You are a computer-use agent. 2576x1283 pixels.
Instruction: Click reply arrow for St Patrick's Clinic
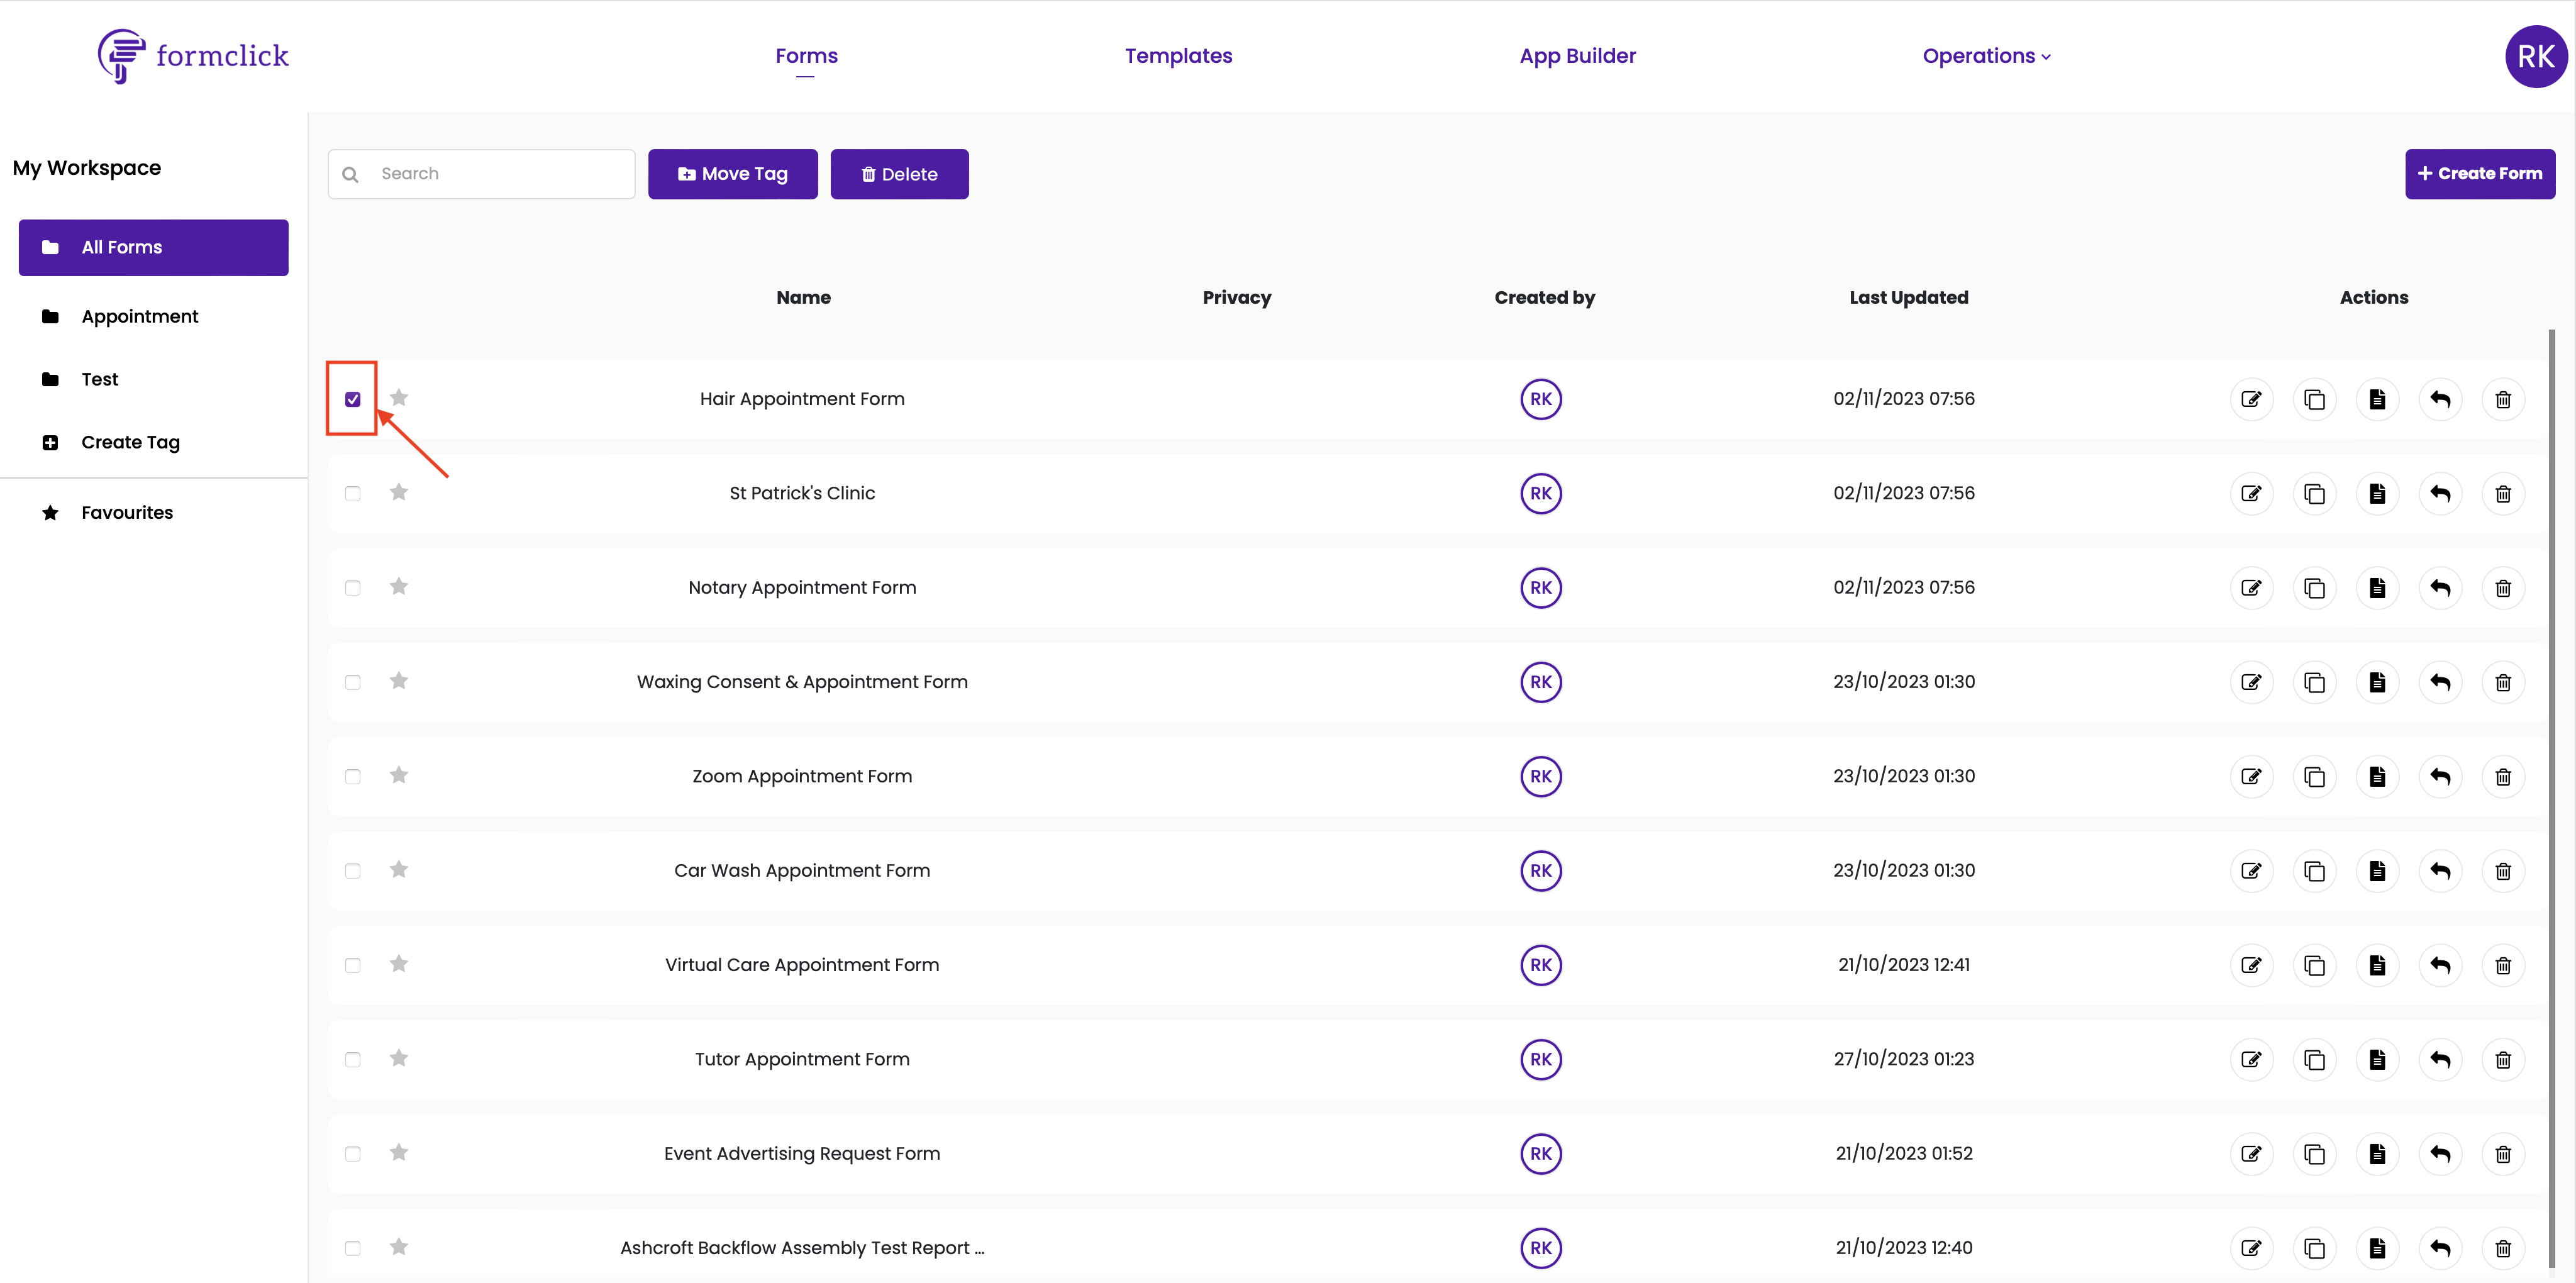point(2440,494)
